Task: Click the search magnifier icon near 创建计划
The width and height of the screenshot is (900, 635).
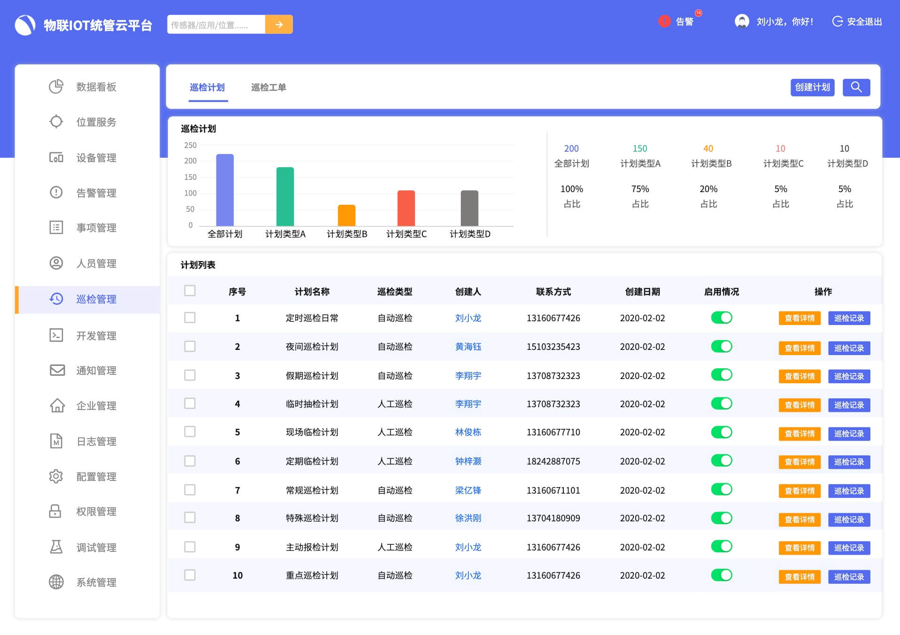Action: point(856,87)
